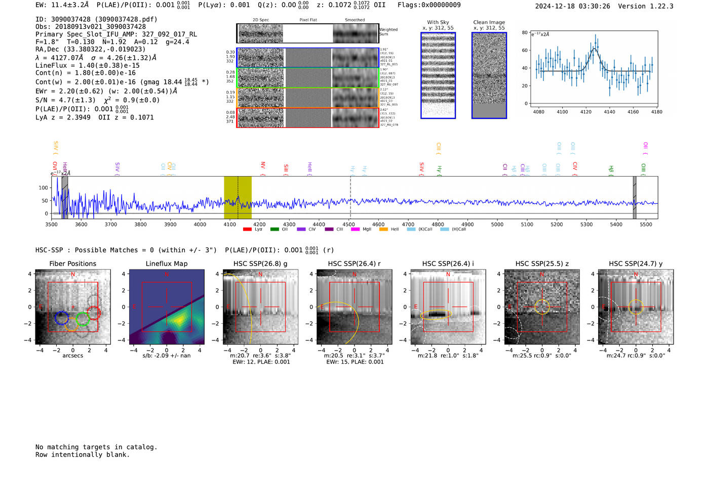709x482 pixels.
Task: Click the Weighted Sum 2D spectrum row
Action: pyautogui.click(x=308, y=33)
